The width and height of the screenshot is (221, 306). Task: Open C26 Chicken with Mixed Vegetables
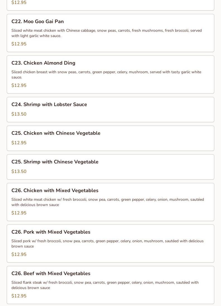(55, 190)
